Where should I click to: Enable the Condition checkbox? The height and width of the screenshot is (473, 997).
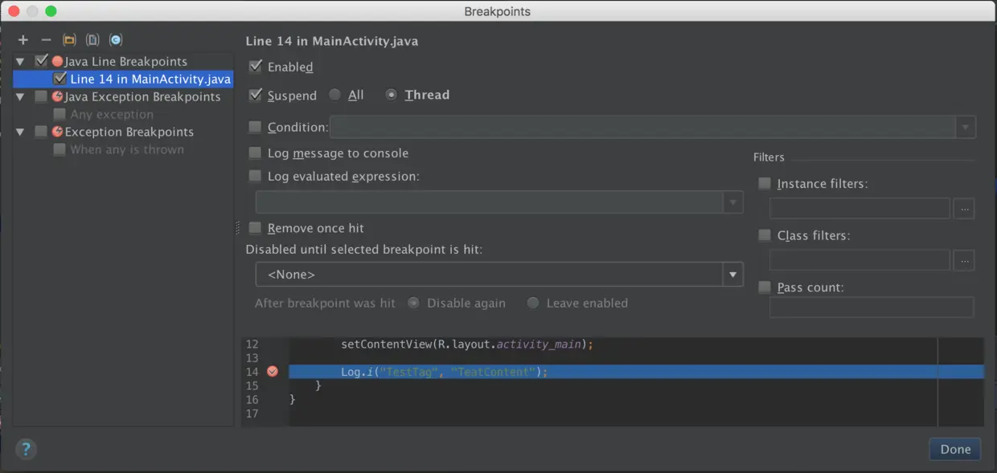[x=255, y=127]
